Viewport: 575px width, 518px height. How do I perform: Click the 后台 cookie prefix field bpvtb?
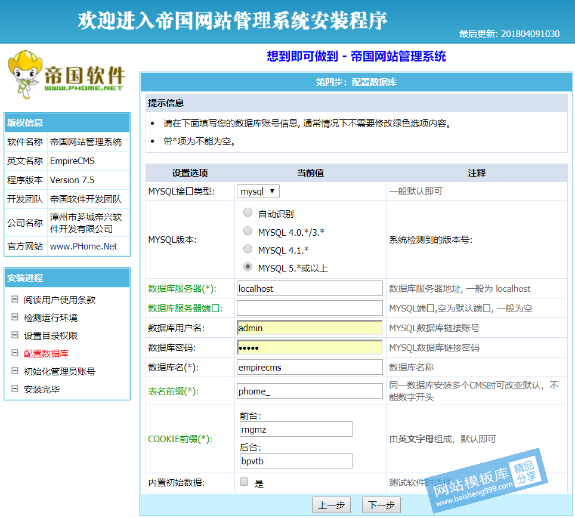(x=296, y=461)
